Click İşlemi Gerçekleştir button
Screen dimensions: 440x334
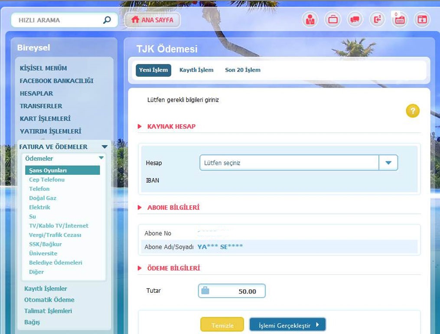[x=288, y=325]
